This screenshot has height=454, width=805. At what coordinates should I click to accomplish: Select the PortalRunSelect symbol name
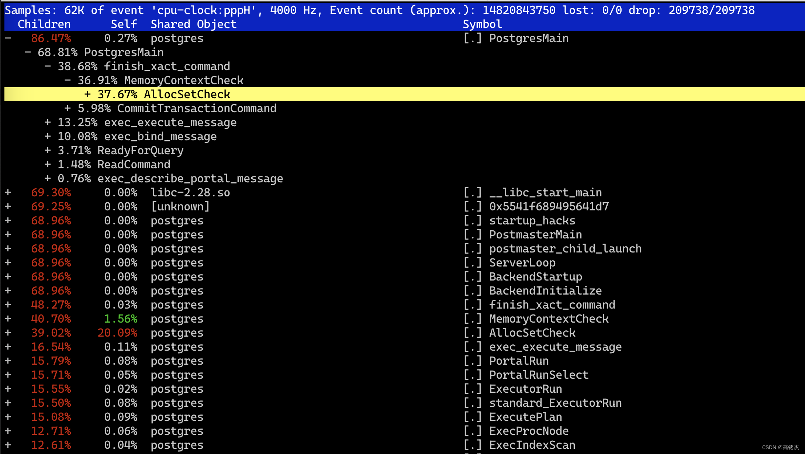pos(539,375)
